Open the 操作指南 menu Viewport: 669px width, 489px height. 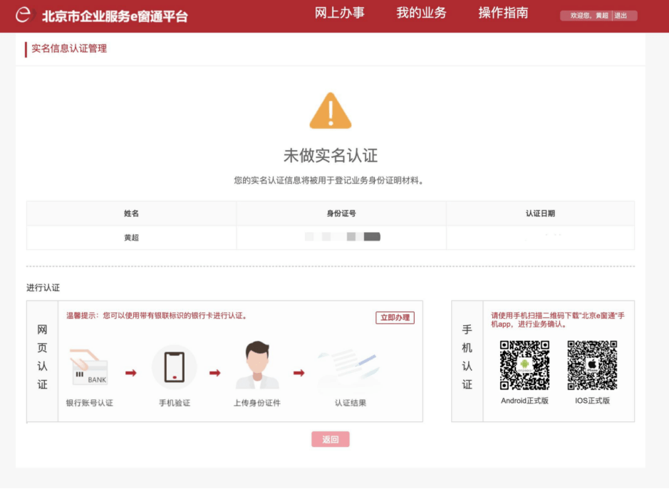coord(503,14)
